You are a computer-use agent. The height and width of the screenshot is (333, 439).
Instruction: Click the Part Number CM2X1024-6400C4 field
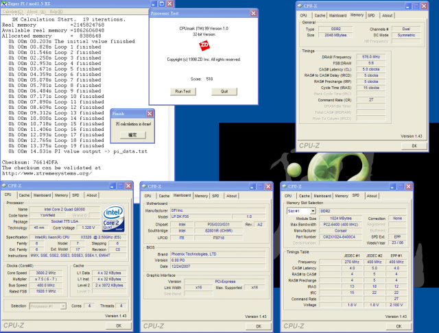click(x=339, y=237)
